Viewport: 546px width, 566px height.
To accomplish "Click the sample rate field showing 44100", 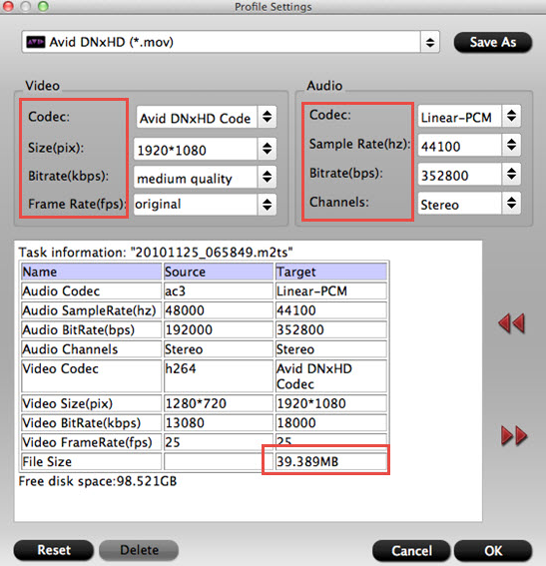I will (x=459, y=145).
